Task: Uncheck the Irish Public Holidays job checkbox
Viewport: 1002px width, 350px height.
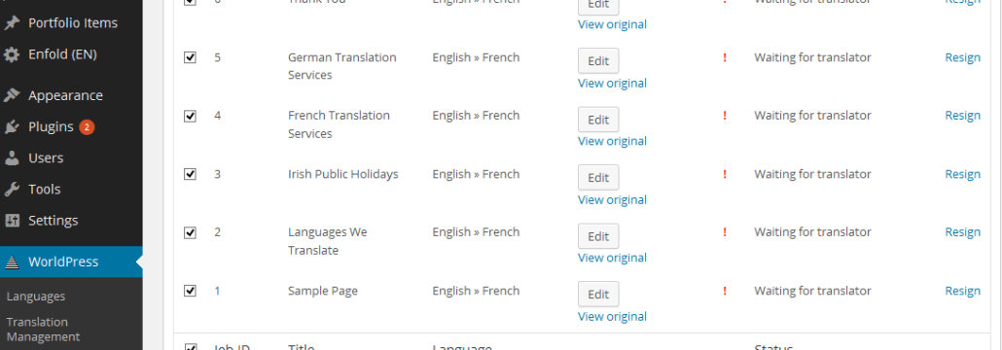Action: 190,174
